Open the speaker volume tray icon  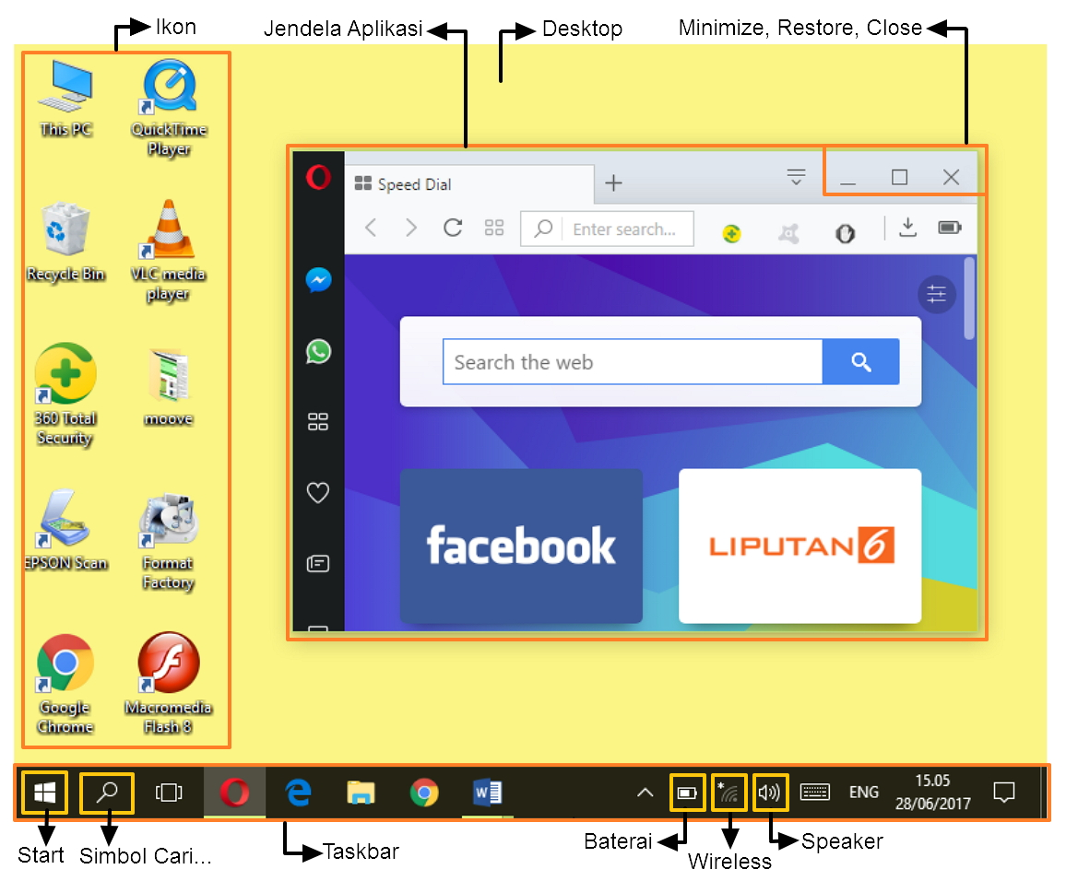click(x=770, y=793)
